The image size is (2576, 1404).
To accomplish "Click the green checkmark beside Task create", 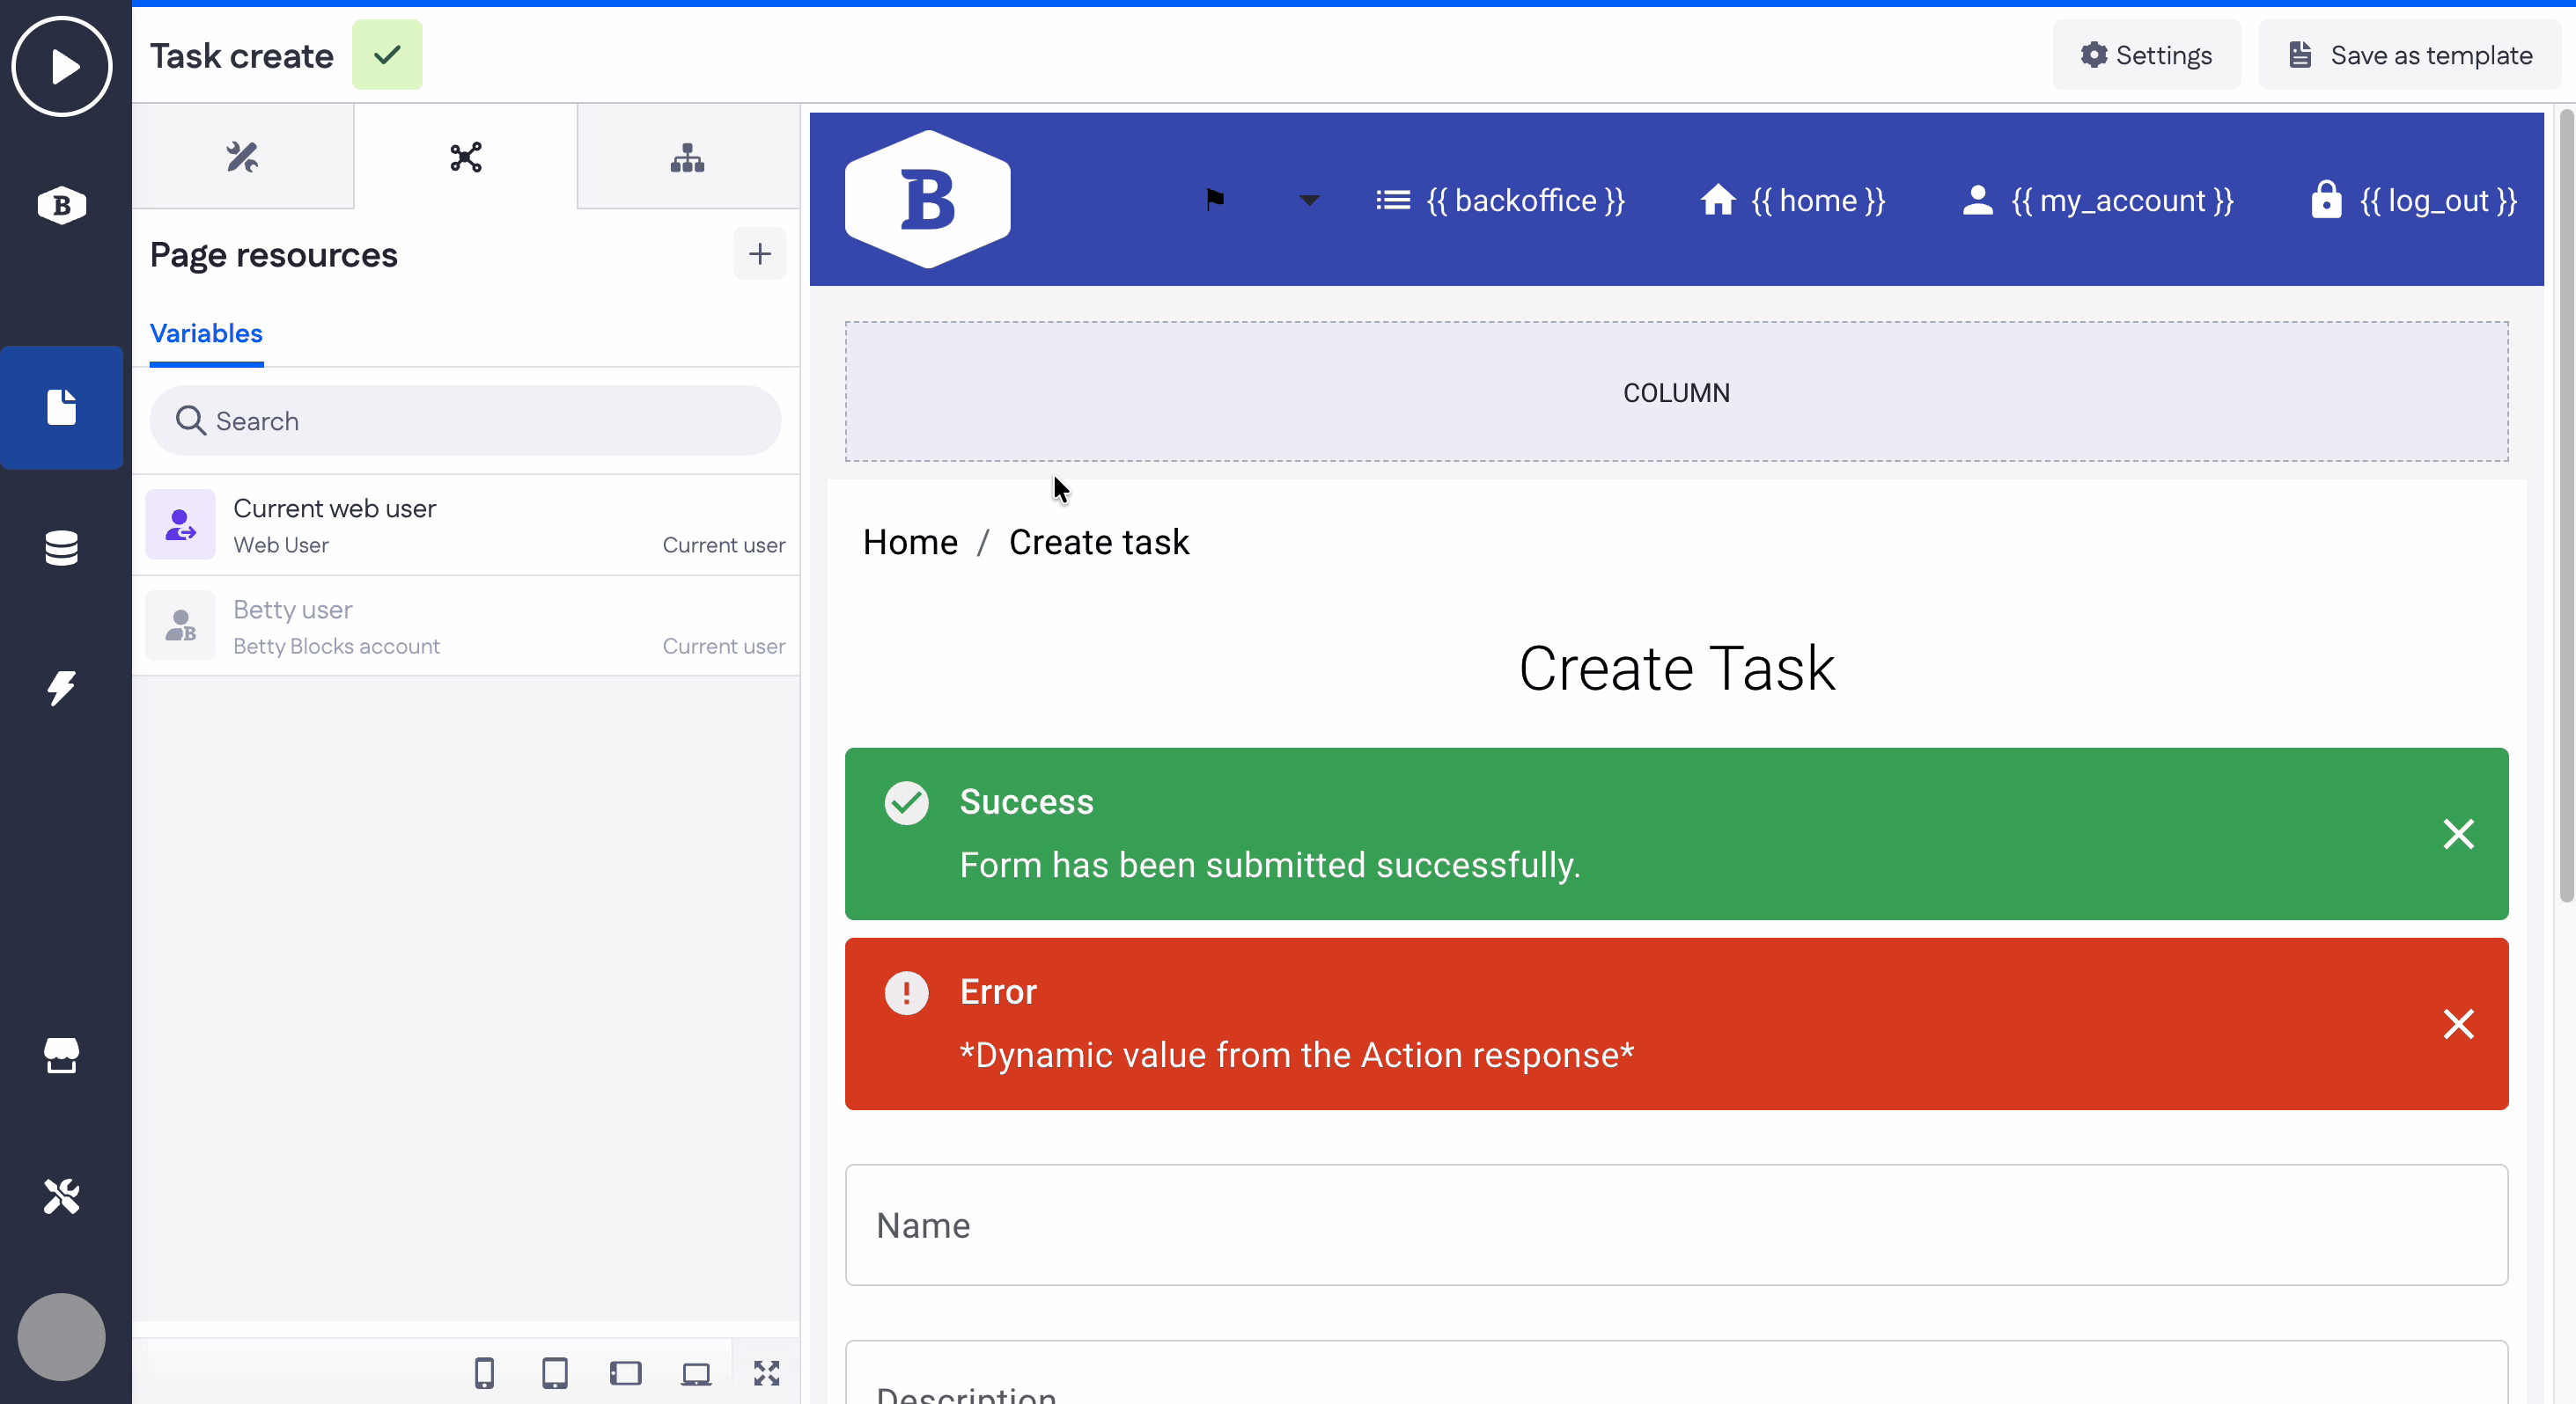I will (x=387, y=55).
